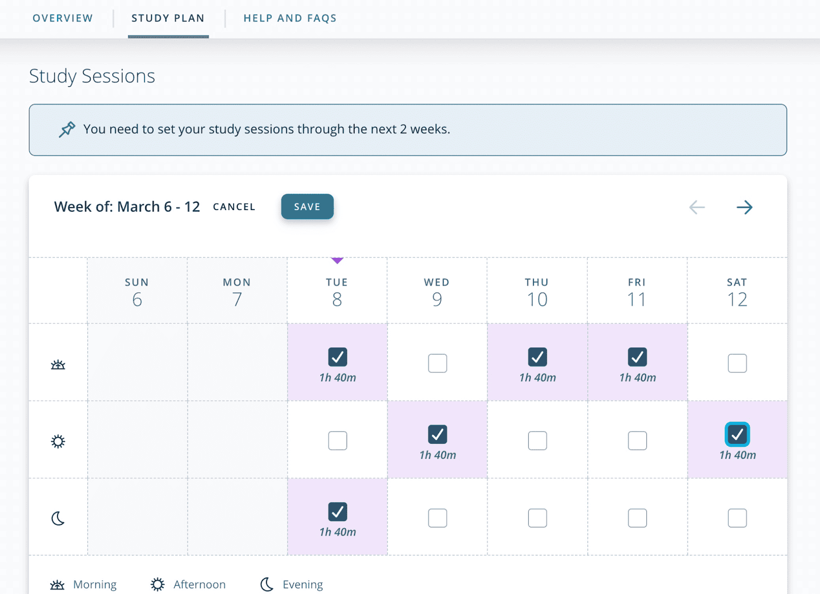The image size is (820, 594).
Task: Cancel editing the week schedule
Action: point(234,207)
